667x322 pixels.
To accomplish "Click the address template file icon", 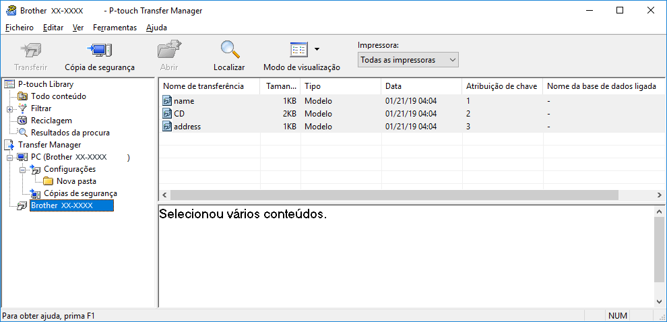I will [167, 127].
